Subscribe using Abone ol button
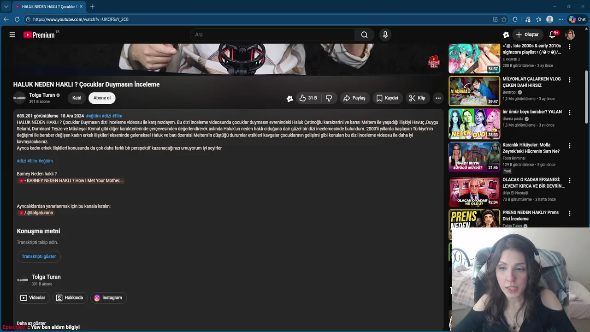 point(102,98)
